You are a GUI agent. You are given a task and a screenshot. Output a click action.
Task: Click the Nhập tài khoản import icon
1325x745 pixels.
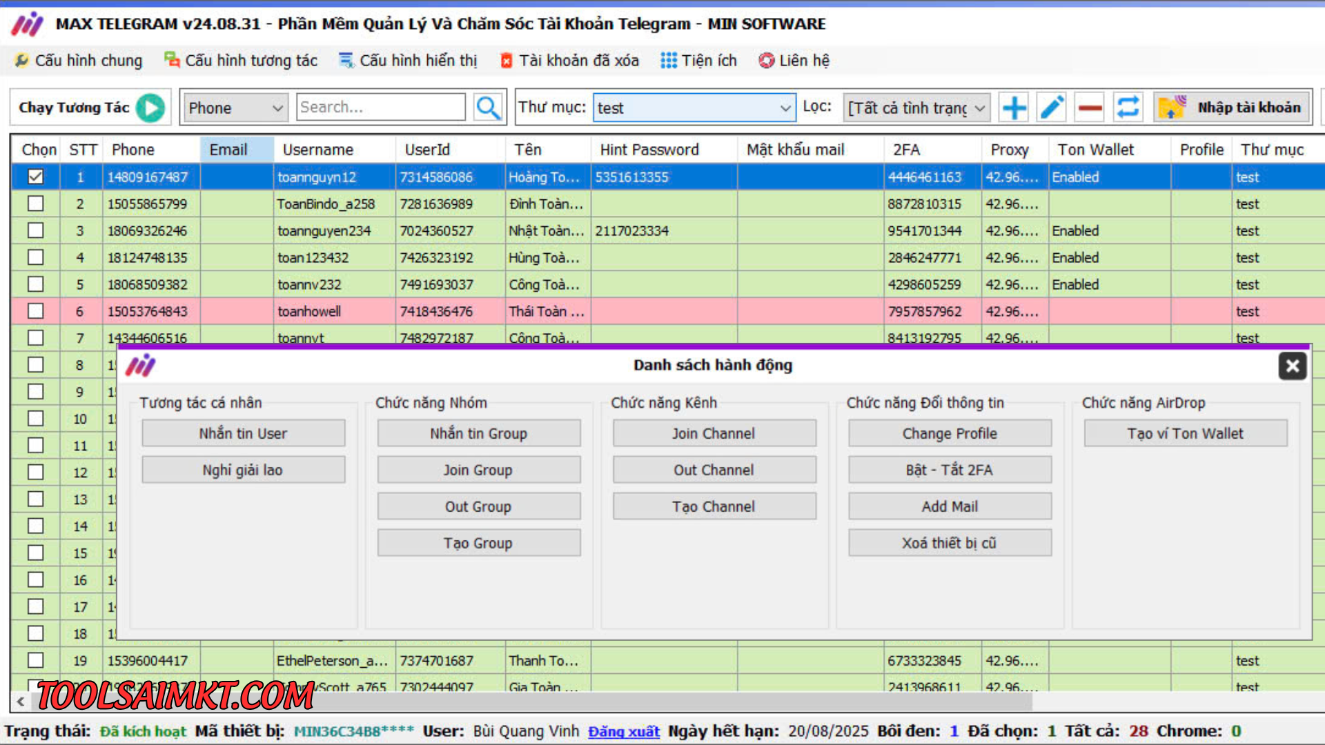click(x=1172, y=108)
